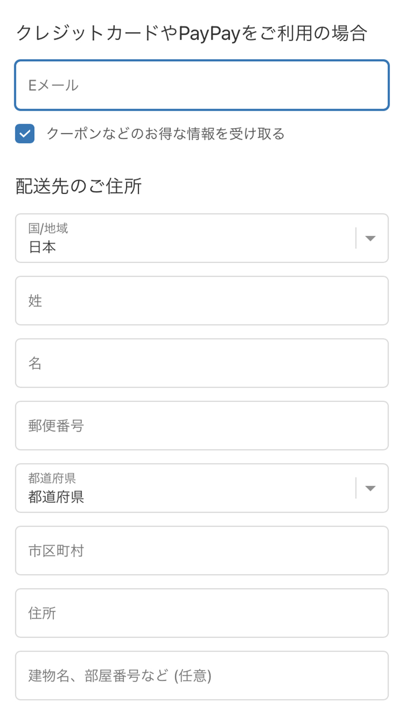Click the 建物名、部屋番号など optional field
The image size is (399, 703).
coord(202,676)
